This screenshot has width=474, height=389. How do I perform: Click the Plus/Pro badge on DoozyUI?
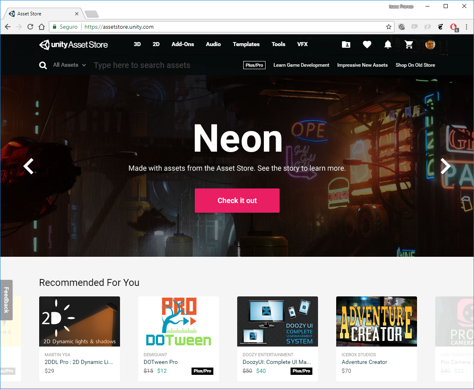[x=301, y=371]
